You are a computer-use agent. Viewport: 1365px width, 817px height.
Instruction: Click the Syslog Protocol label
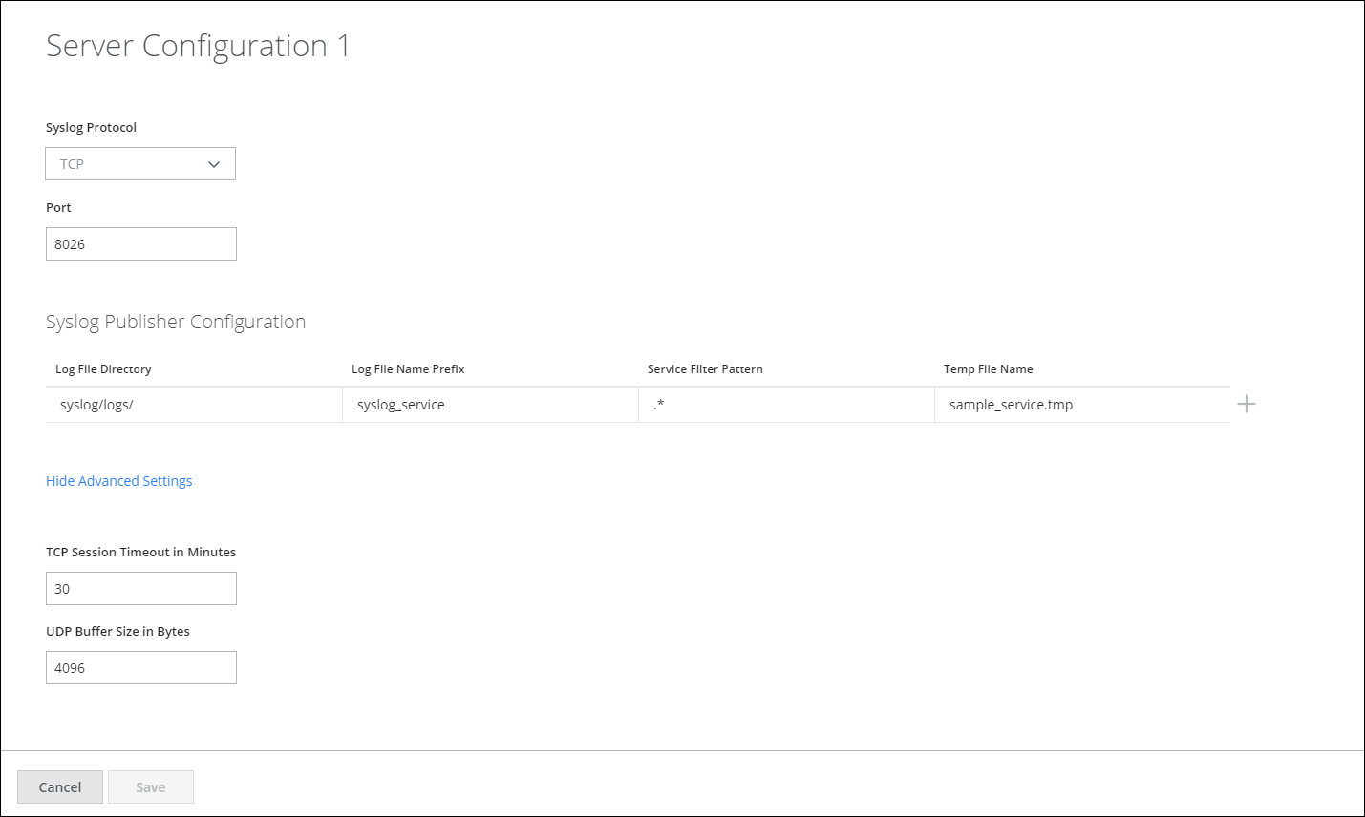(91, 128)
